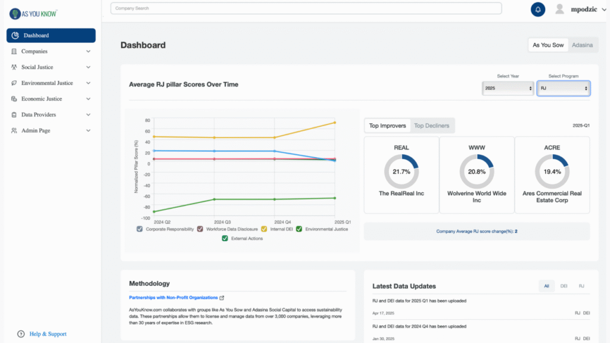The height and width of the screenshot is (343, 610).
Task: Click the Dashboard pie chart icon
Action: pos(15,35)
